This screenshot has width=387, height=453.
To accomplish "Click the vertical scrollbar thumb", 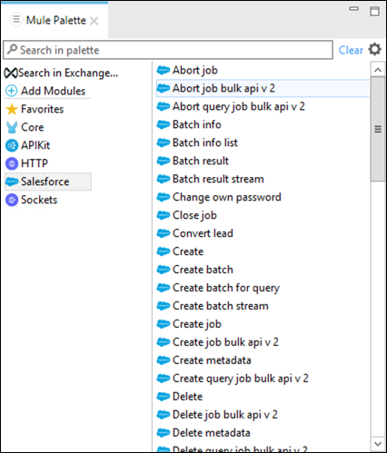I will [378, 129].
